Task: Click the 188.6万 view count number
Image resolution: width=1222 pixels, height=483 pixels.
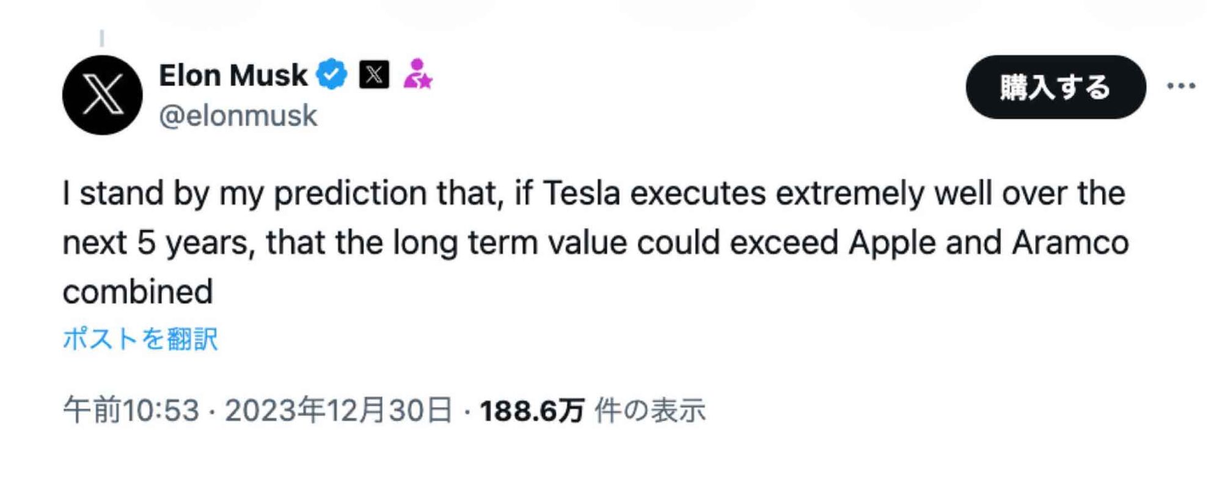Action: [x=532, y=411]
